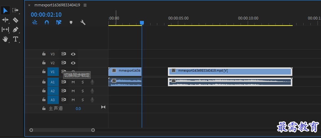Click the right zoom scrollbar handle

tap(93, 130)
